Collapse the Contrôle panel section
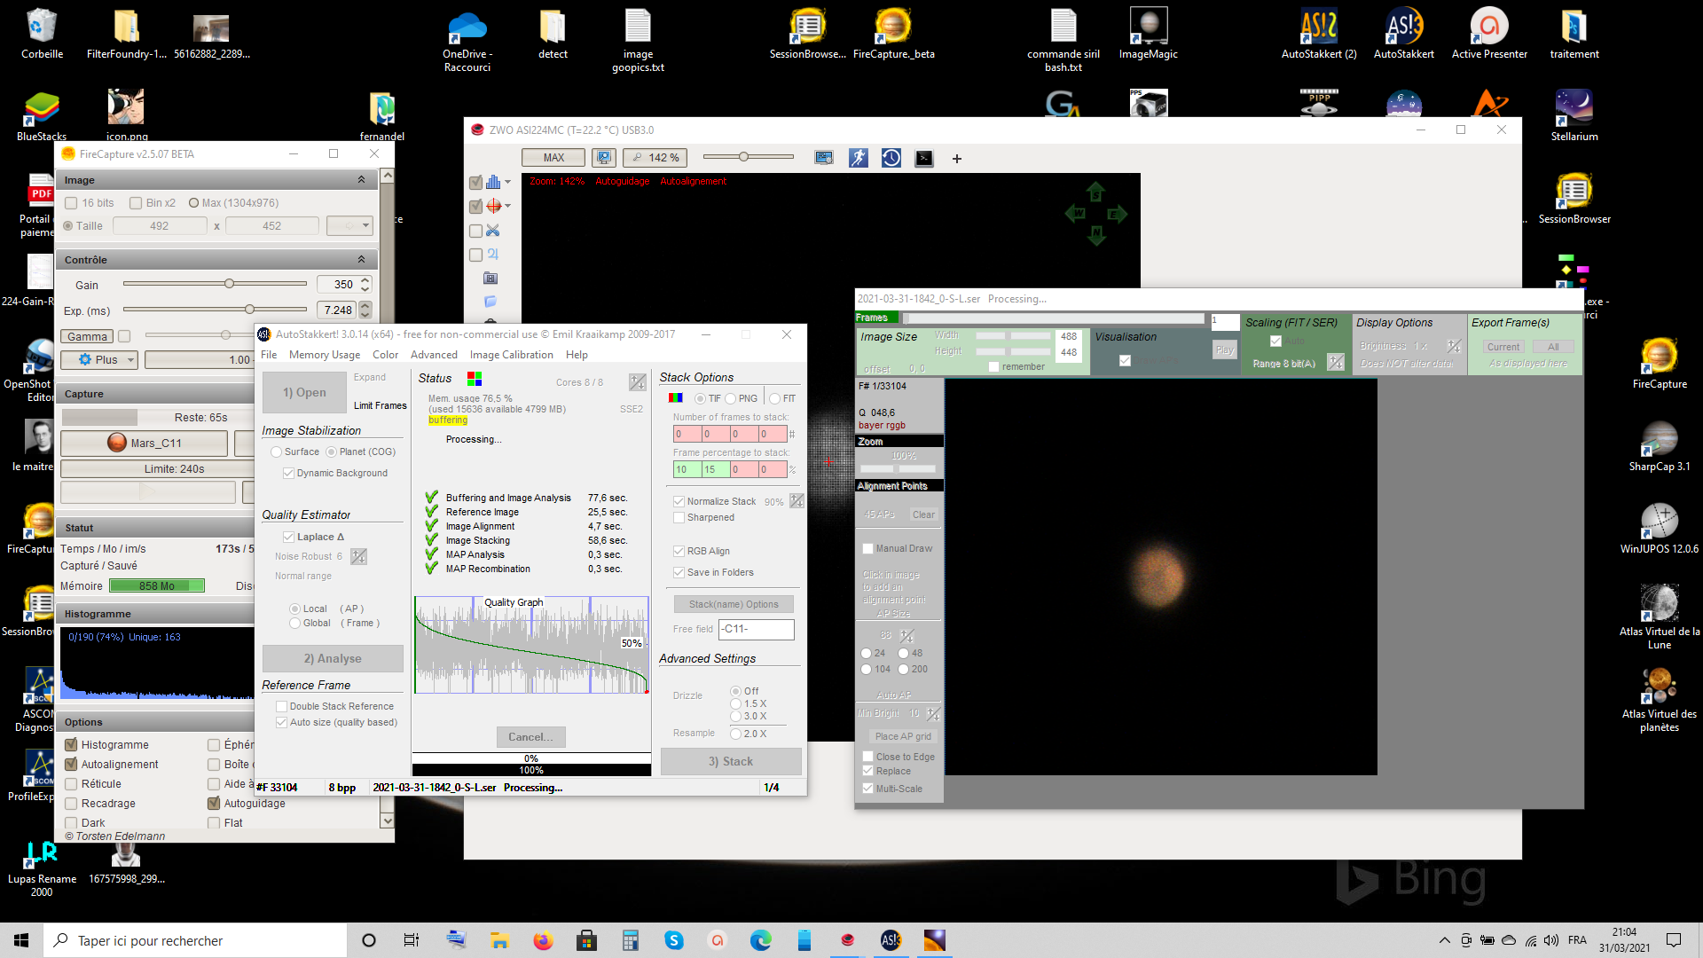 361,260
